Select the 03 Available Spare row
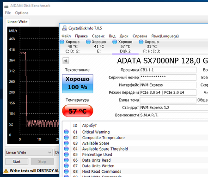The height and width of the screenshot is (177, 208). [x=135, y=143]
